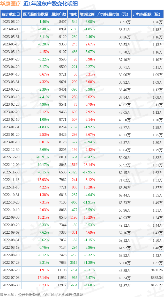Click the -31.39% change ratio cell
The image size is (164, 297).
click(88, 262)
